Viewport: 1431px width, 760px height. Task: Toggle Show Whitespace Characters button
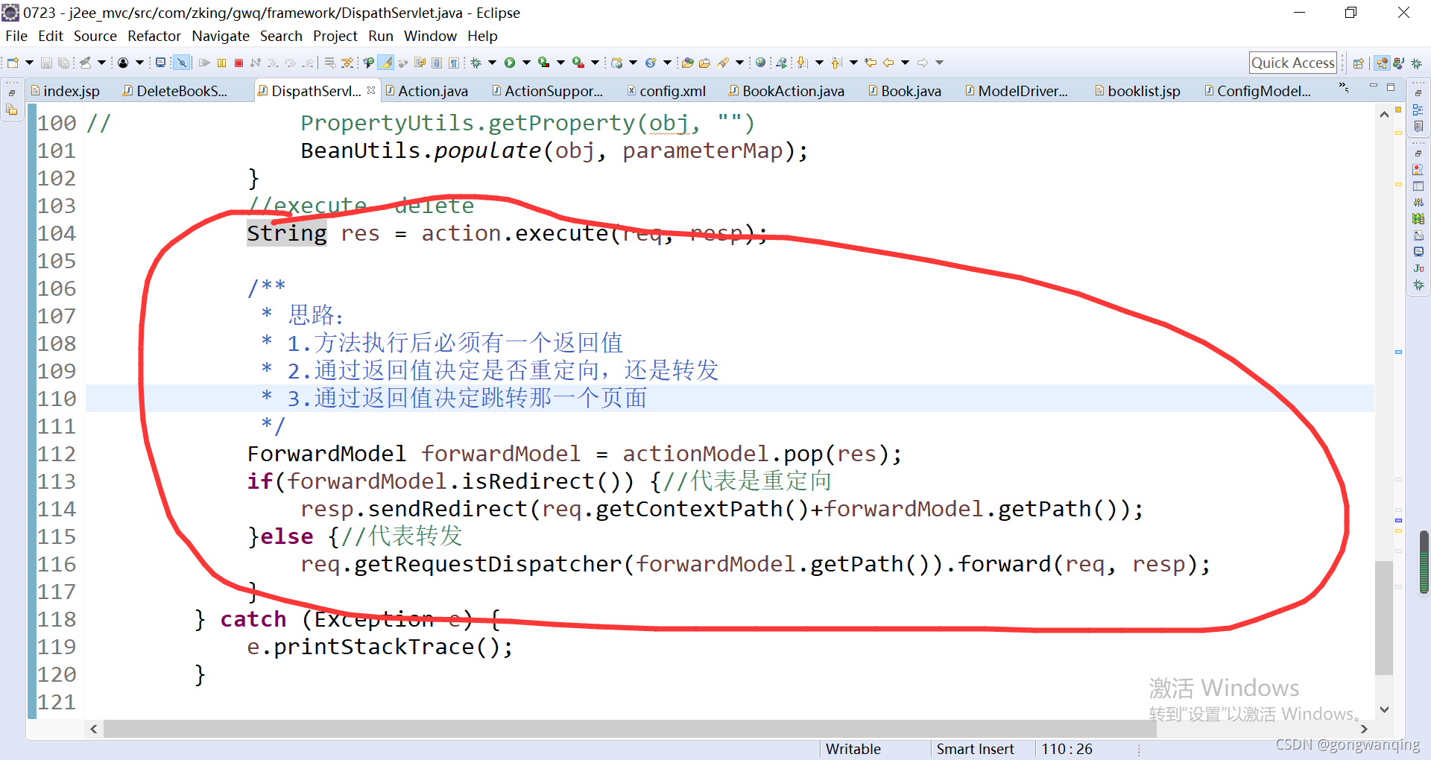pos(454,63)
